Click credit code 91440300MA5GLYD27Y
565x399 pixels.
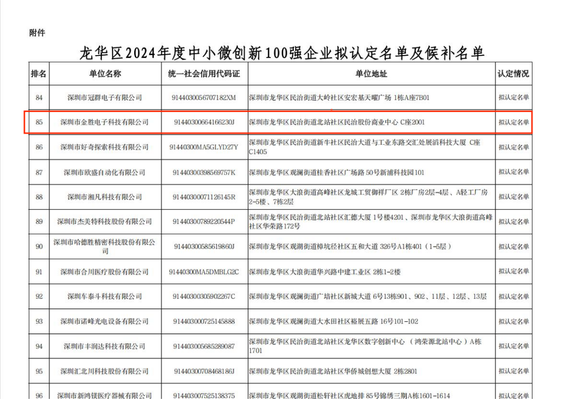204,147
